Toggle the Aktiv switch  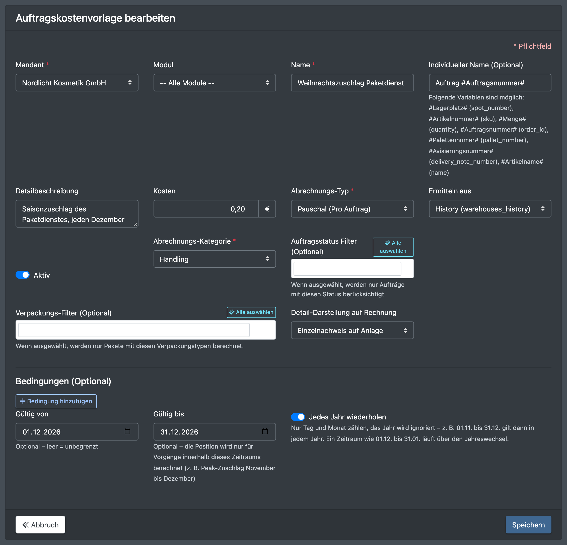point(23,275)
